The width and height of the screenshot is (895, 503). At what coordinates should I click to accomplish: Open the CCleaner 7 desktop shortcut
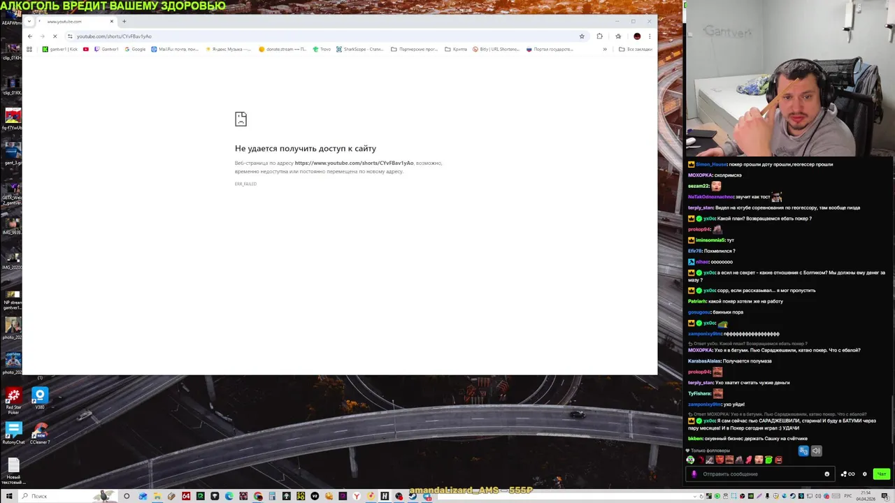tap(40, 433)
